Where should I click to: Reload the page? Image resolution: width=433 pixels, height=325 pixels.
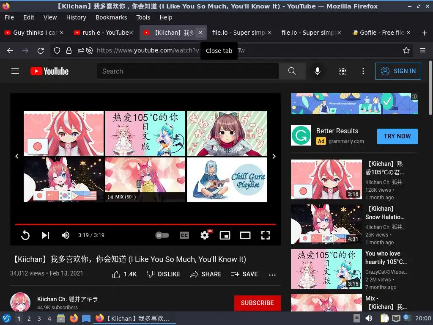tap(41, 51)
